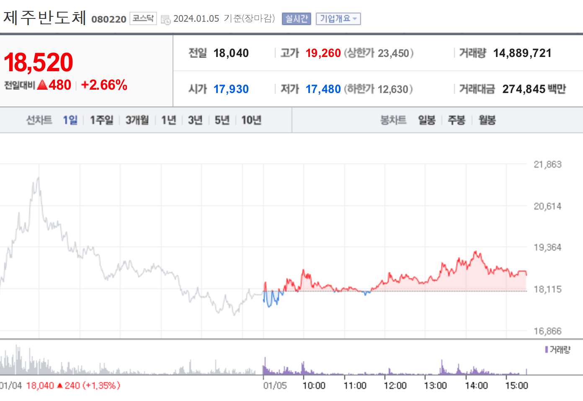Select the 1년 line chart tab

pos(169,120)
